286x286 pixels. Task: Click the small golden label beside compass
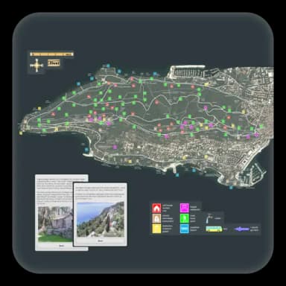point(54,63)
